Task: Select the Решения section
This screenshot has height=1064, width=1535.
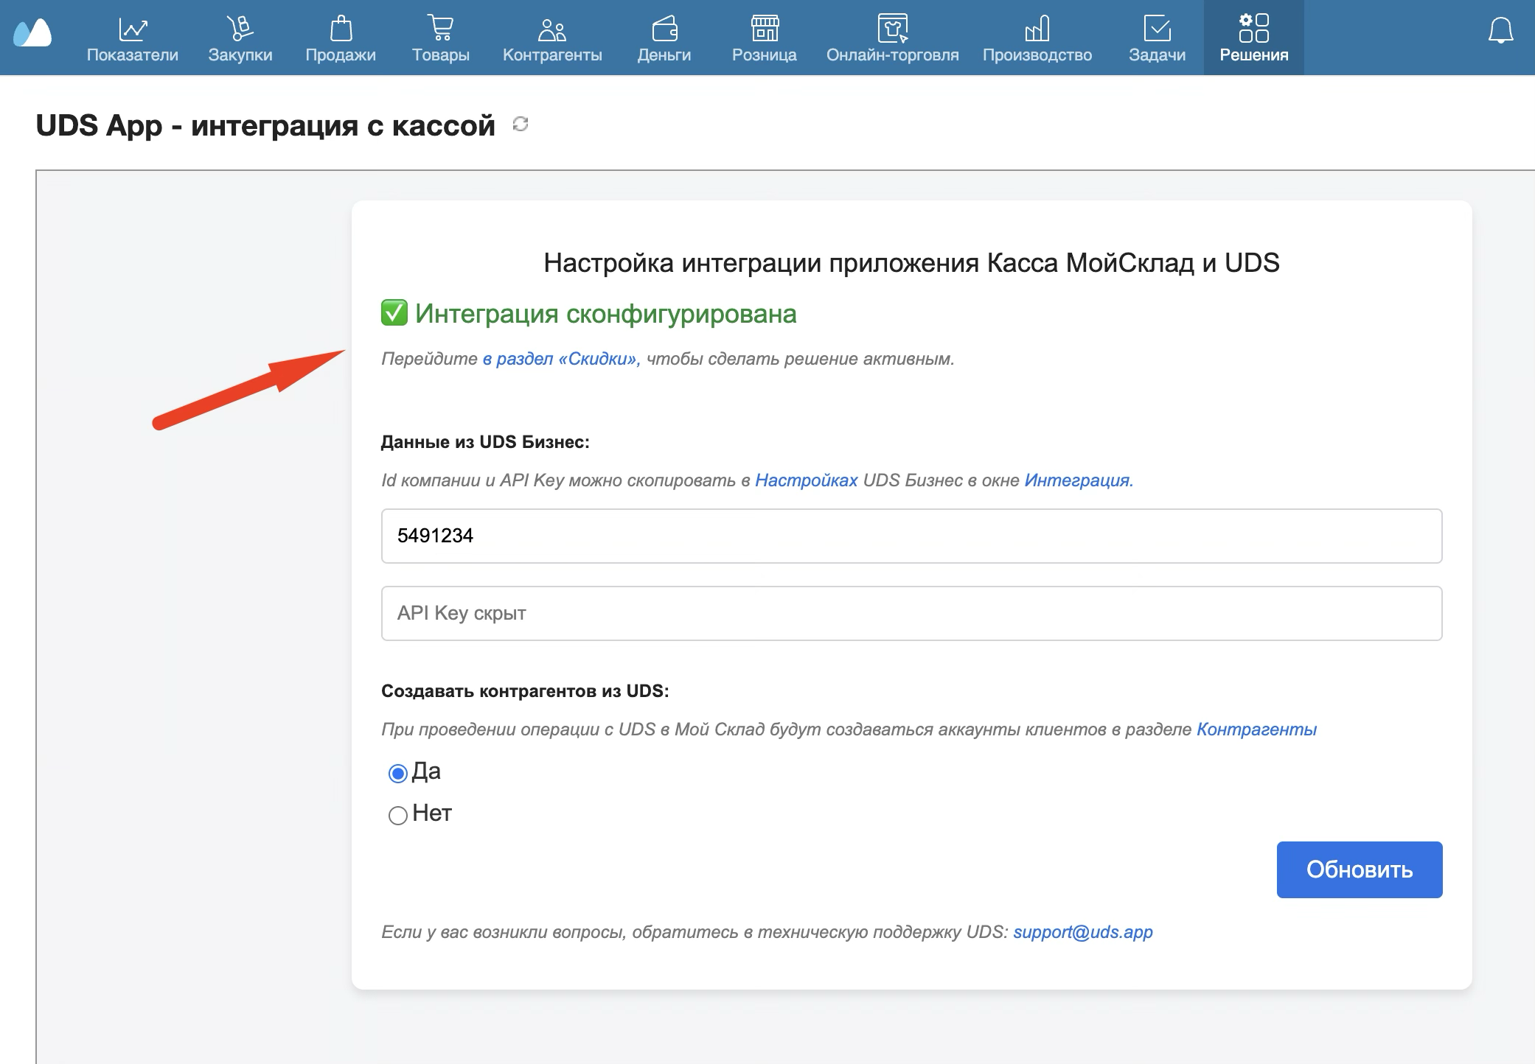Action: pyautogui.click(x=1254, y=38)
